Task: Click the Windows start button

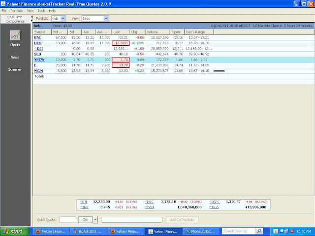Action: point(15,232)
